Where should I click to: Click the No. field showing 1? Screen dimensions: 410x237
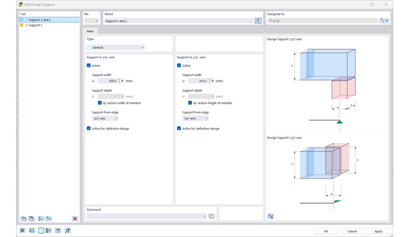92,21
